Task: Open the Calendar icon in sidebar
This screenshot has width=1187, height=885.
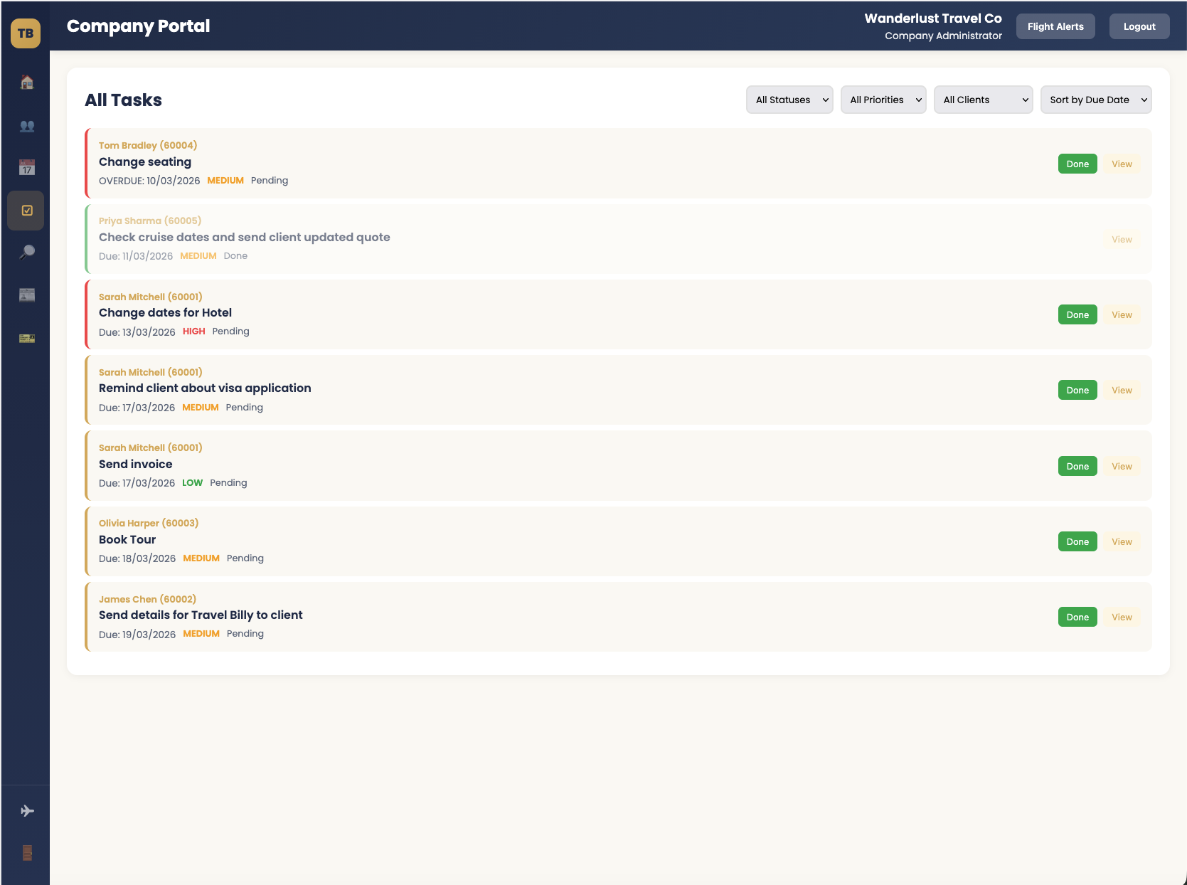Action: 26,168
